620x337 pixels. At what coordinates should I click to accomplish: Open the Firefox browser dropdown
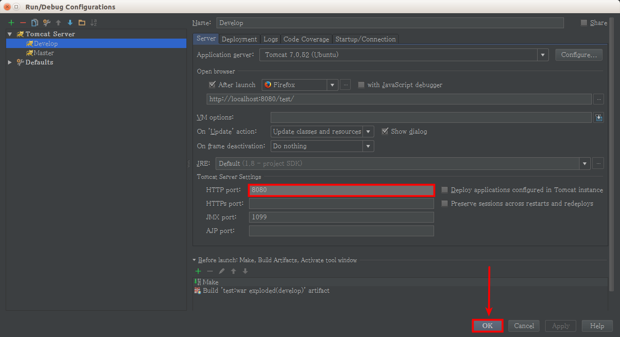click(333, 85)
